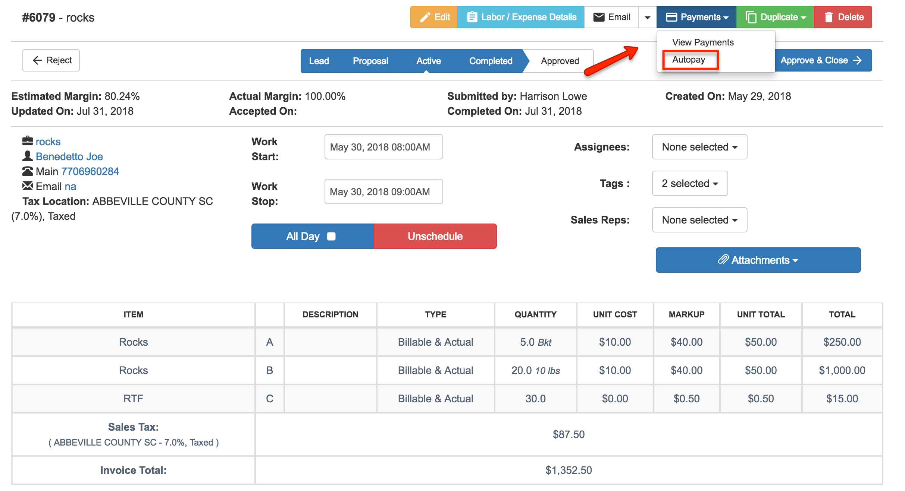Choose View Payments menu item
The width and height of the screenshot is (905, 491).
click(x=702, y=42)
